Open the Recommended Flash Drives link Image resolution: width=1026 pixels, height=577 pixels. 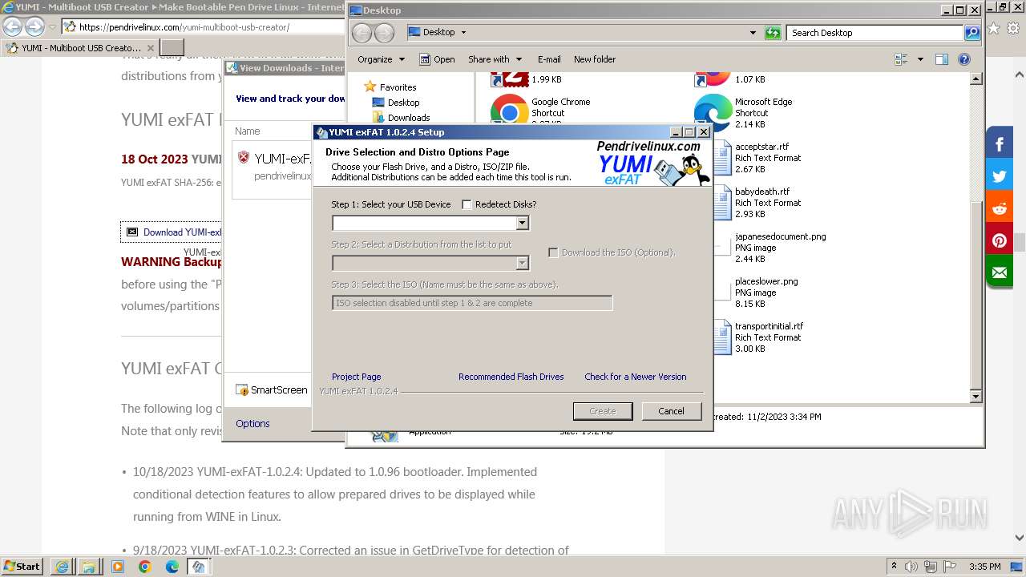(511, 377)
